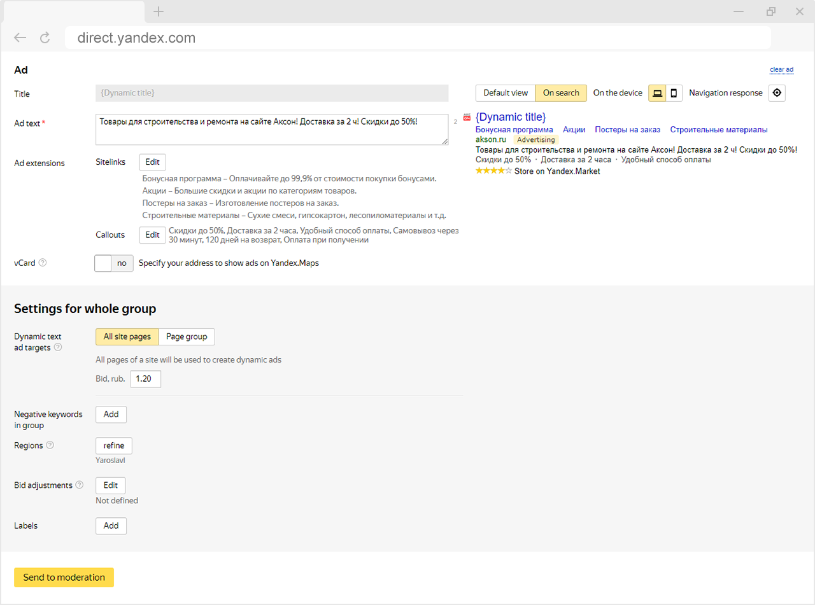Click the Navigation response target icon
The image size is (815, 605).
[x=777, y=94]
